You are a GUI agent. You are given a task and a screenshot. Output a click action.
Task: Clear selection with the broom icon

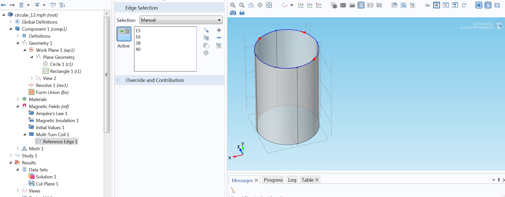coord(219,45)
